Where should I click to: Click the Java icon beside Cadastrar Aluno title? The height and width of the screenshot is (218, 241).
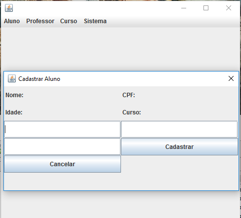[x=12, y=78]
